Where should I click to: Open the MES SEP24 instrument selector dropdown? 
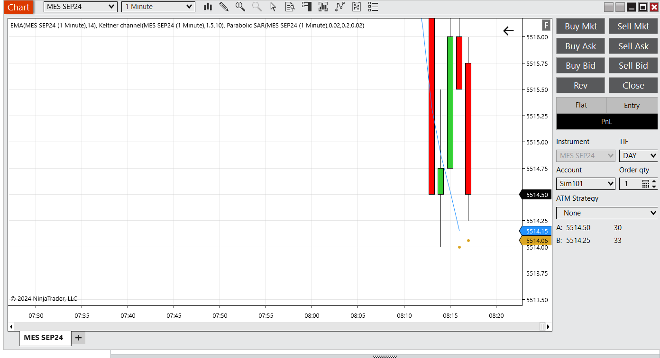click(x=81, y=7)
